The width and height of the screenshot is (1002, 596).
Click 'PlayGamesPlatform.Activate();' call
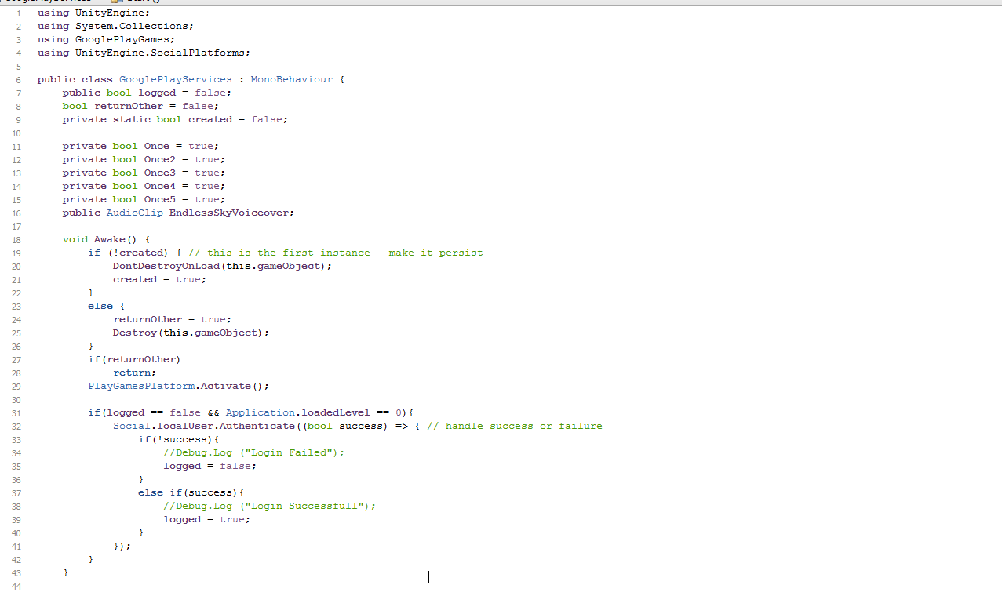pyautogui.click(x=179, y=386)
